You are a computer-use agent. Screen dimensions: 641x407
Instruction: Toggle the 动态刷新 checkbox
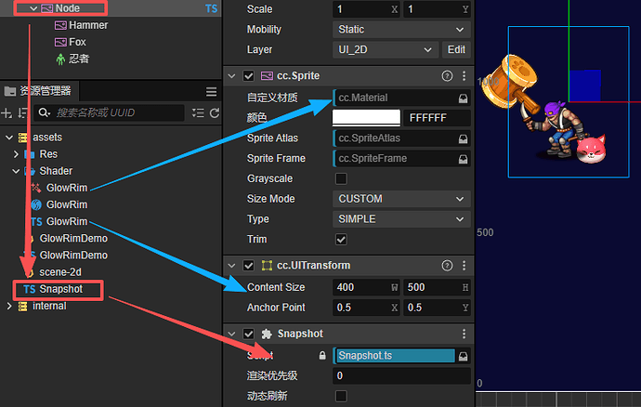(341, 396)
